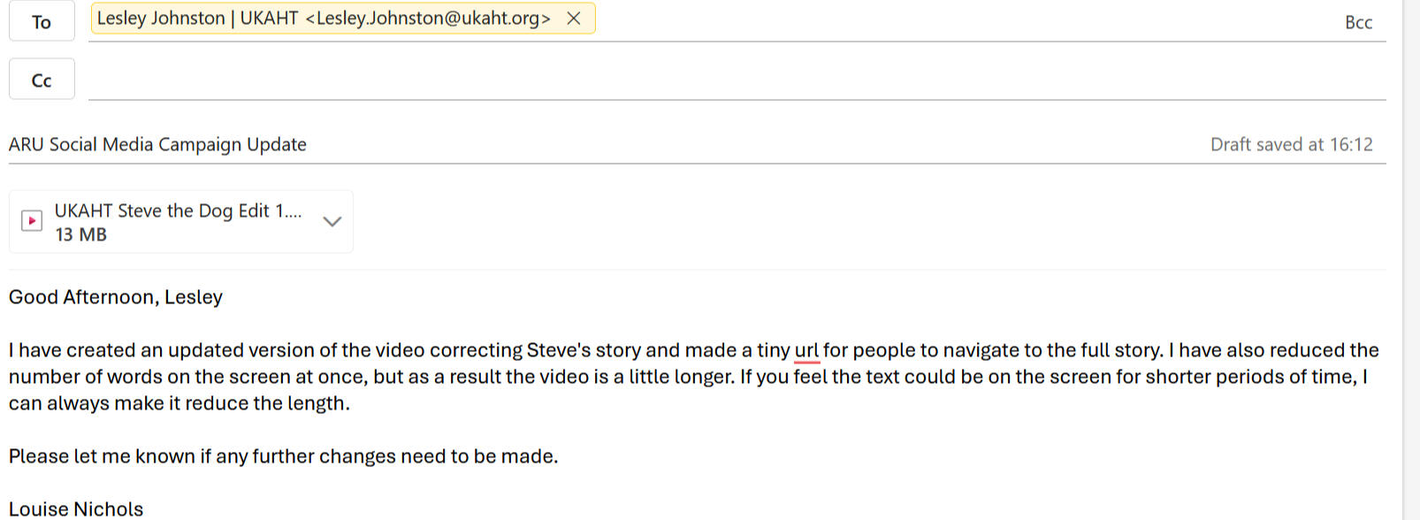Click the misspelled word "url"
This screenshot has height=520, width=1420.
click(x=806, y=350)
